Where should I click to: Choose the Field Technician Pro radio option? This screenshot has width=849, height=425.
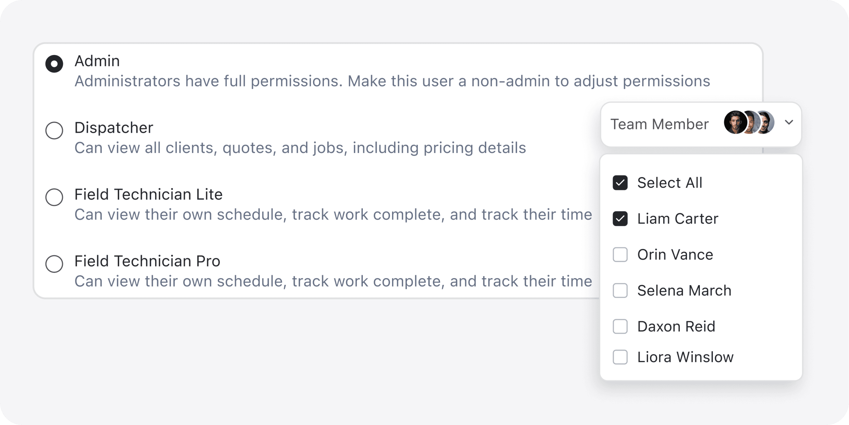click(54, 264)
